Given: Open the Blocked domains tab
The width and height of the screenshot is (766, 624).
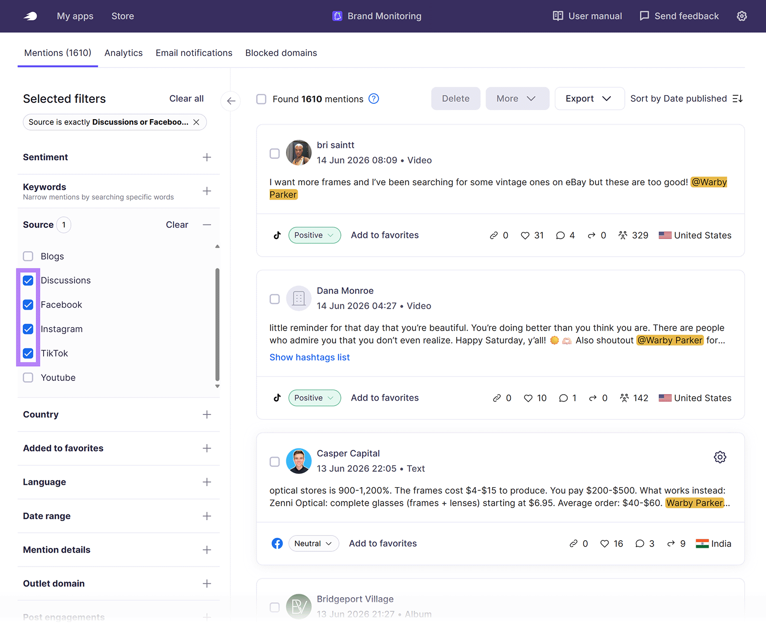Looking at the screenshot, I should [281, 53].
